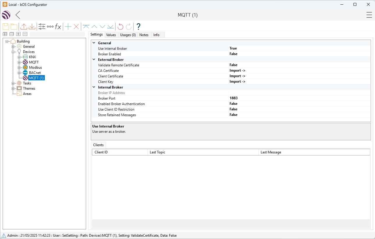Screen dimensions: 375x239
Task: Sort by the Client ID column header
Action: pyautogui.click(x=120, y=152)
